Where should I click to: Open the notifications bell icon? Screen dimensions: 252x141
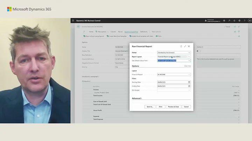click(x=234, y=21)
